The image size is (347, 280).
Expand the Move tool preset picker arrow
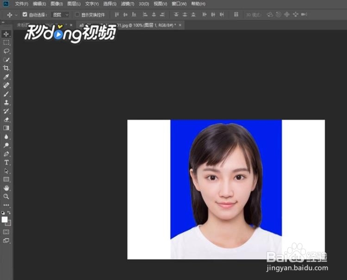pyautogui.click(x=16, y=15)
